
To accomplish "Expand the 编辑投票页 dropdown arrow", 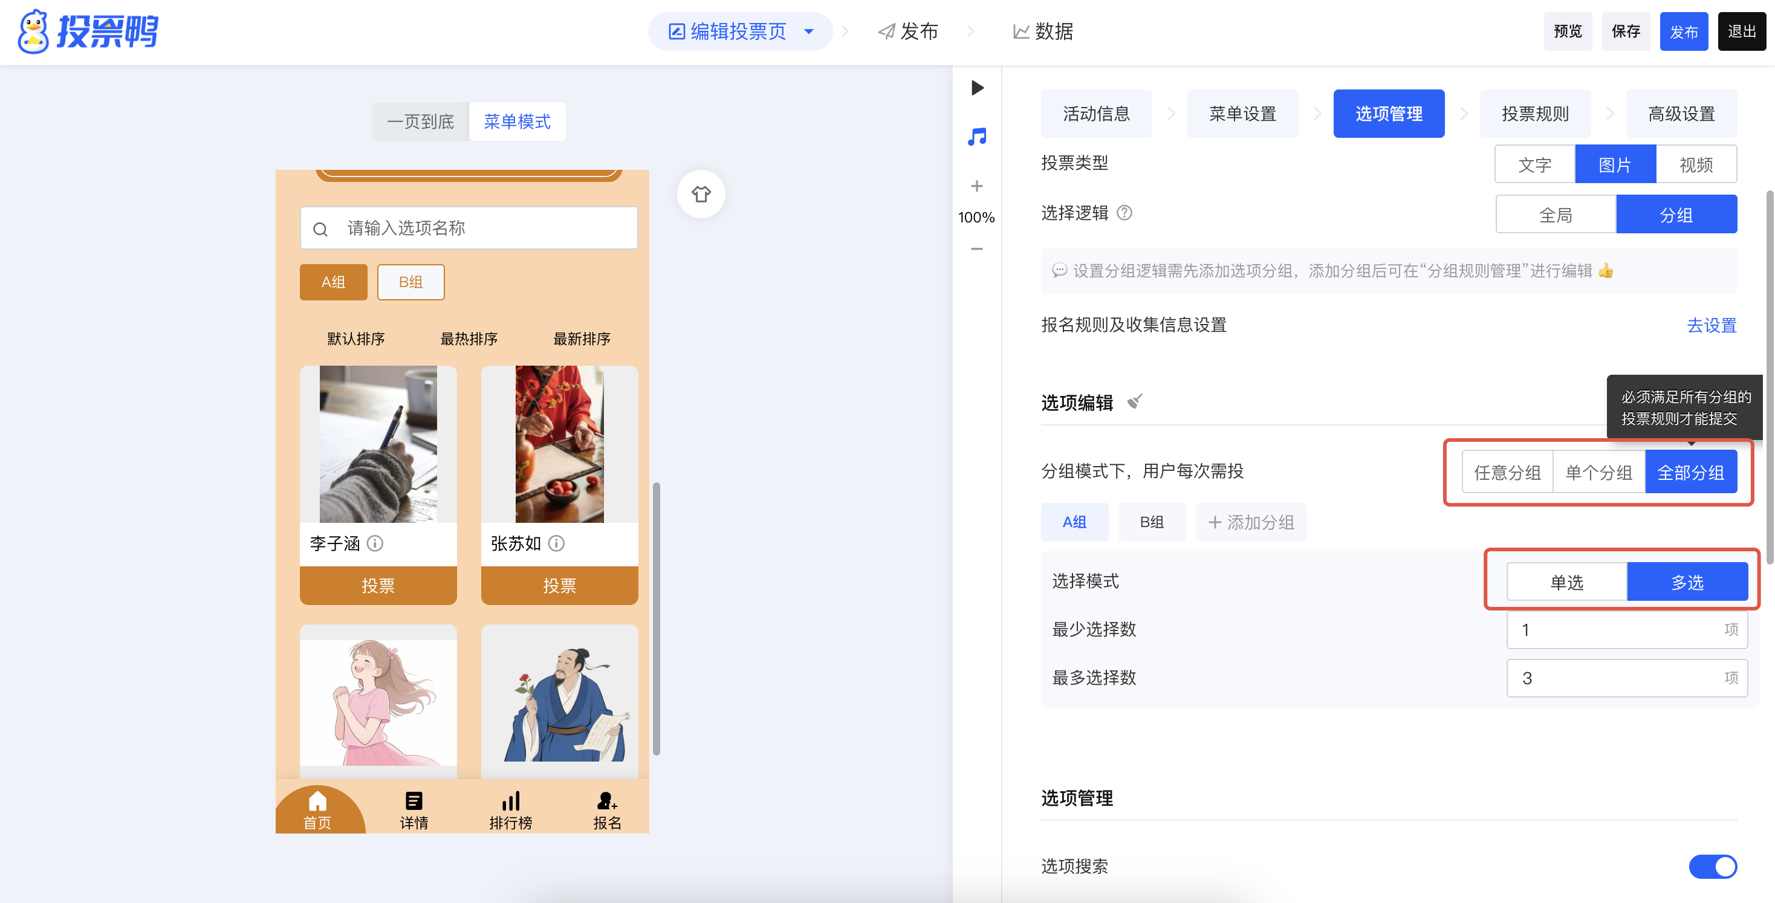I will (x=809, y=31).
